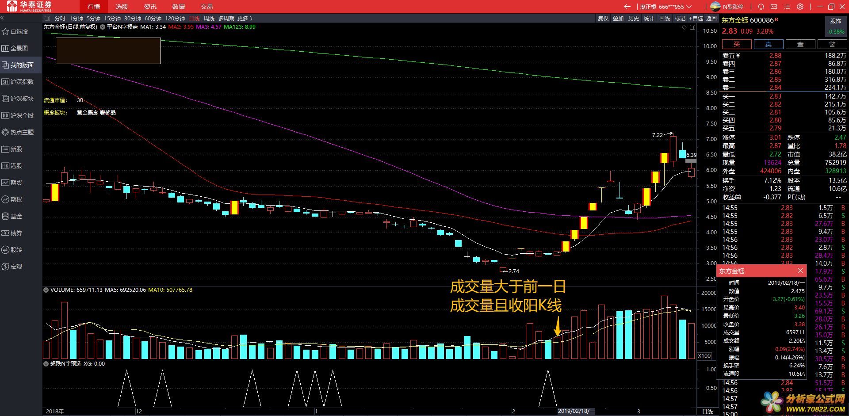Image resolution: width=849 pixels, height=416 pixels.
Task: Open the mail envelope icon
Action: point(774,7)
